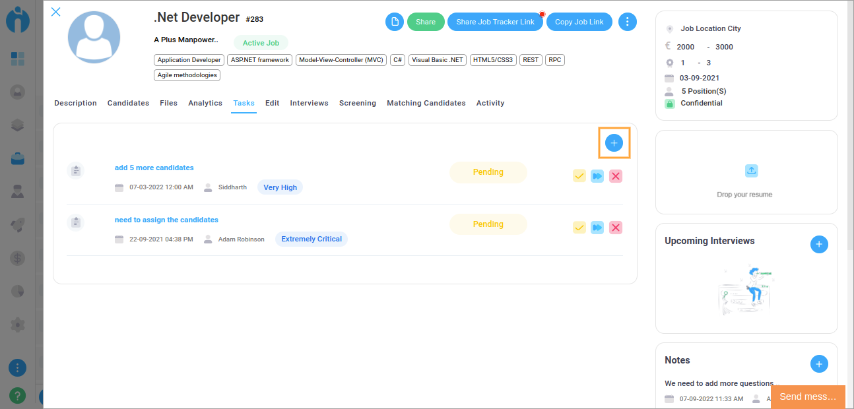Switch to the Candidates tab

(128, 103)
